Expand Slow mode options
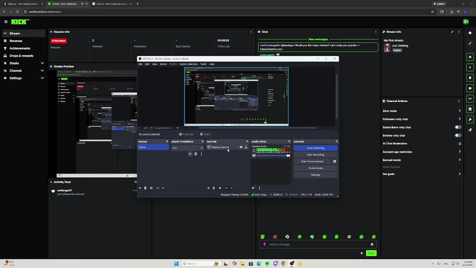This screenshot has height=268, width=476. [460, 111]
